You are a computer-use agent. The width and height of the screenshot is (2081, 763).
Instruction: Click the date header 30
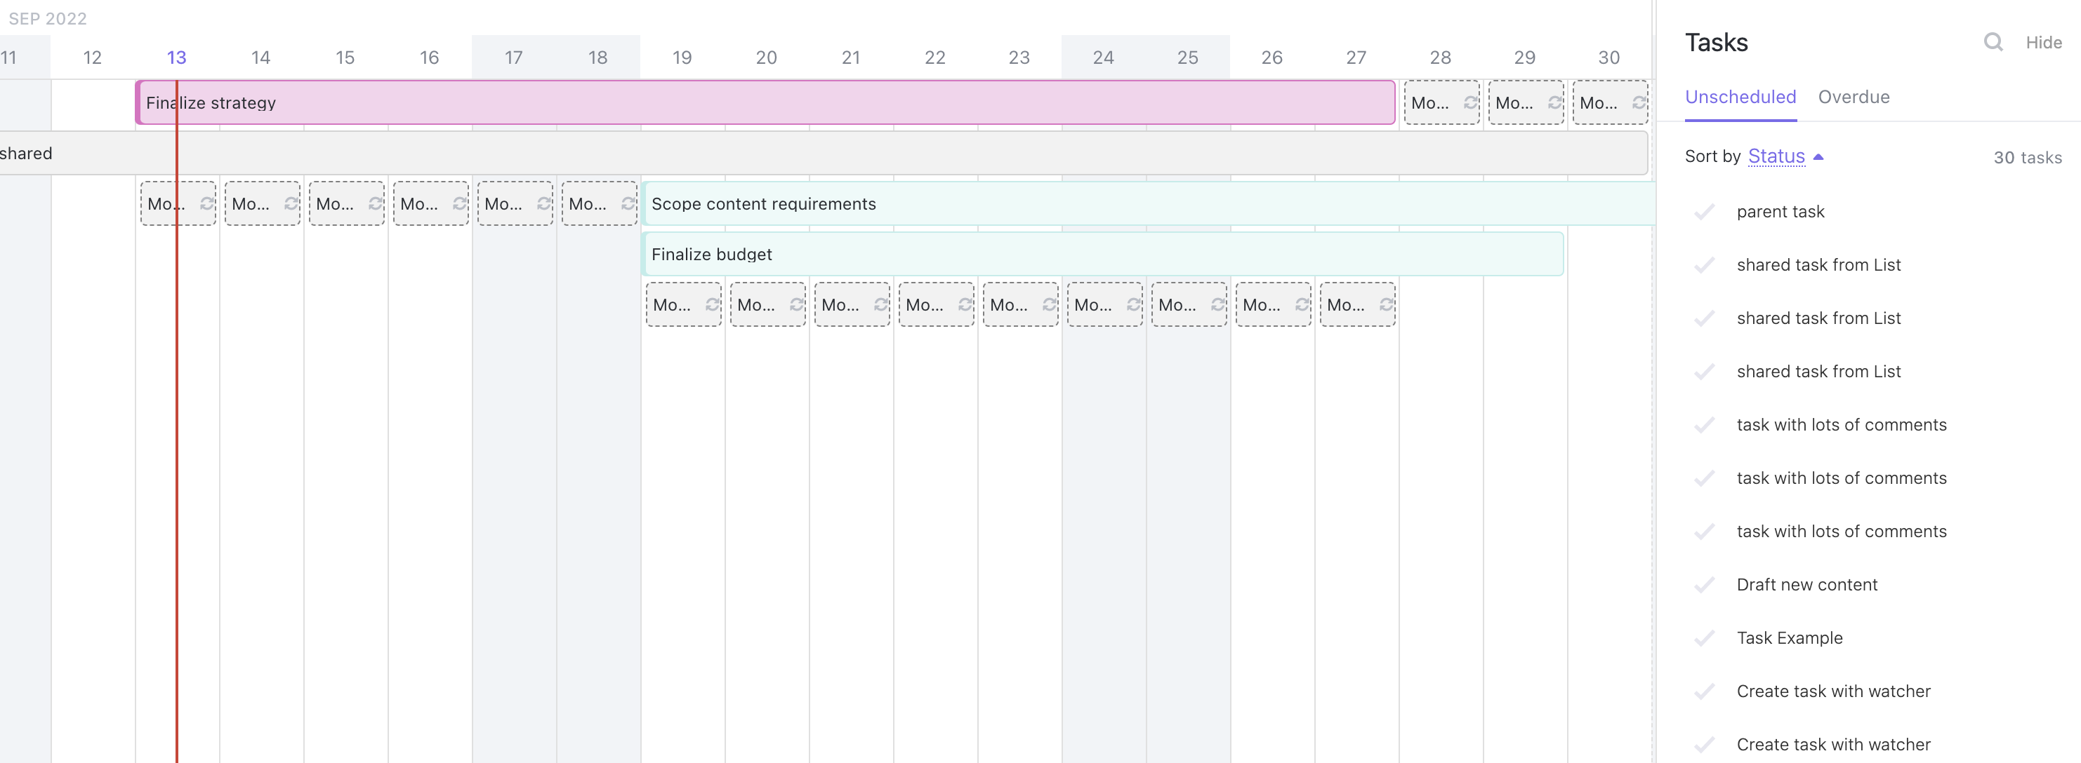coord(1608,58)
